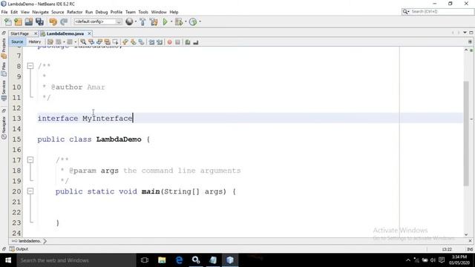
Task: Click the Windows taskbar search box
Action: [76, 260]
